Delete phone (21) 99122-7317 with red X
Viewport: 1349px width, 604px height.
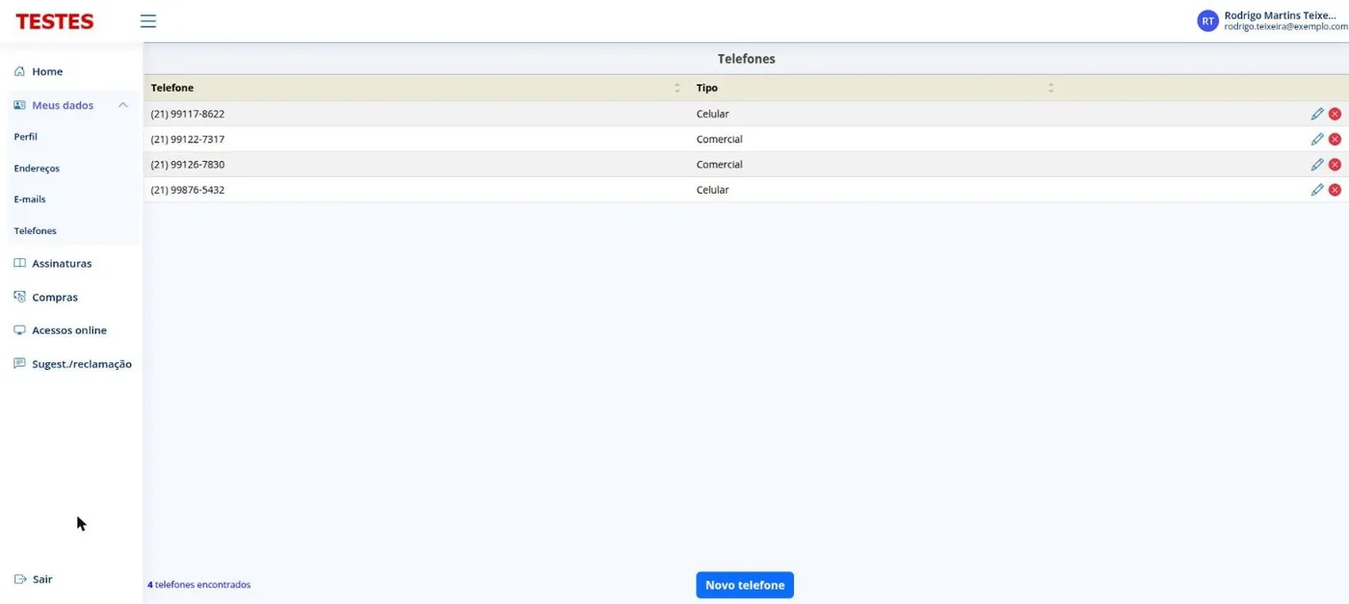1335,139
